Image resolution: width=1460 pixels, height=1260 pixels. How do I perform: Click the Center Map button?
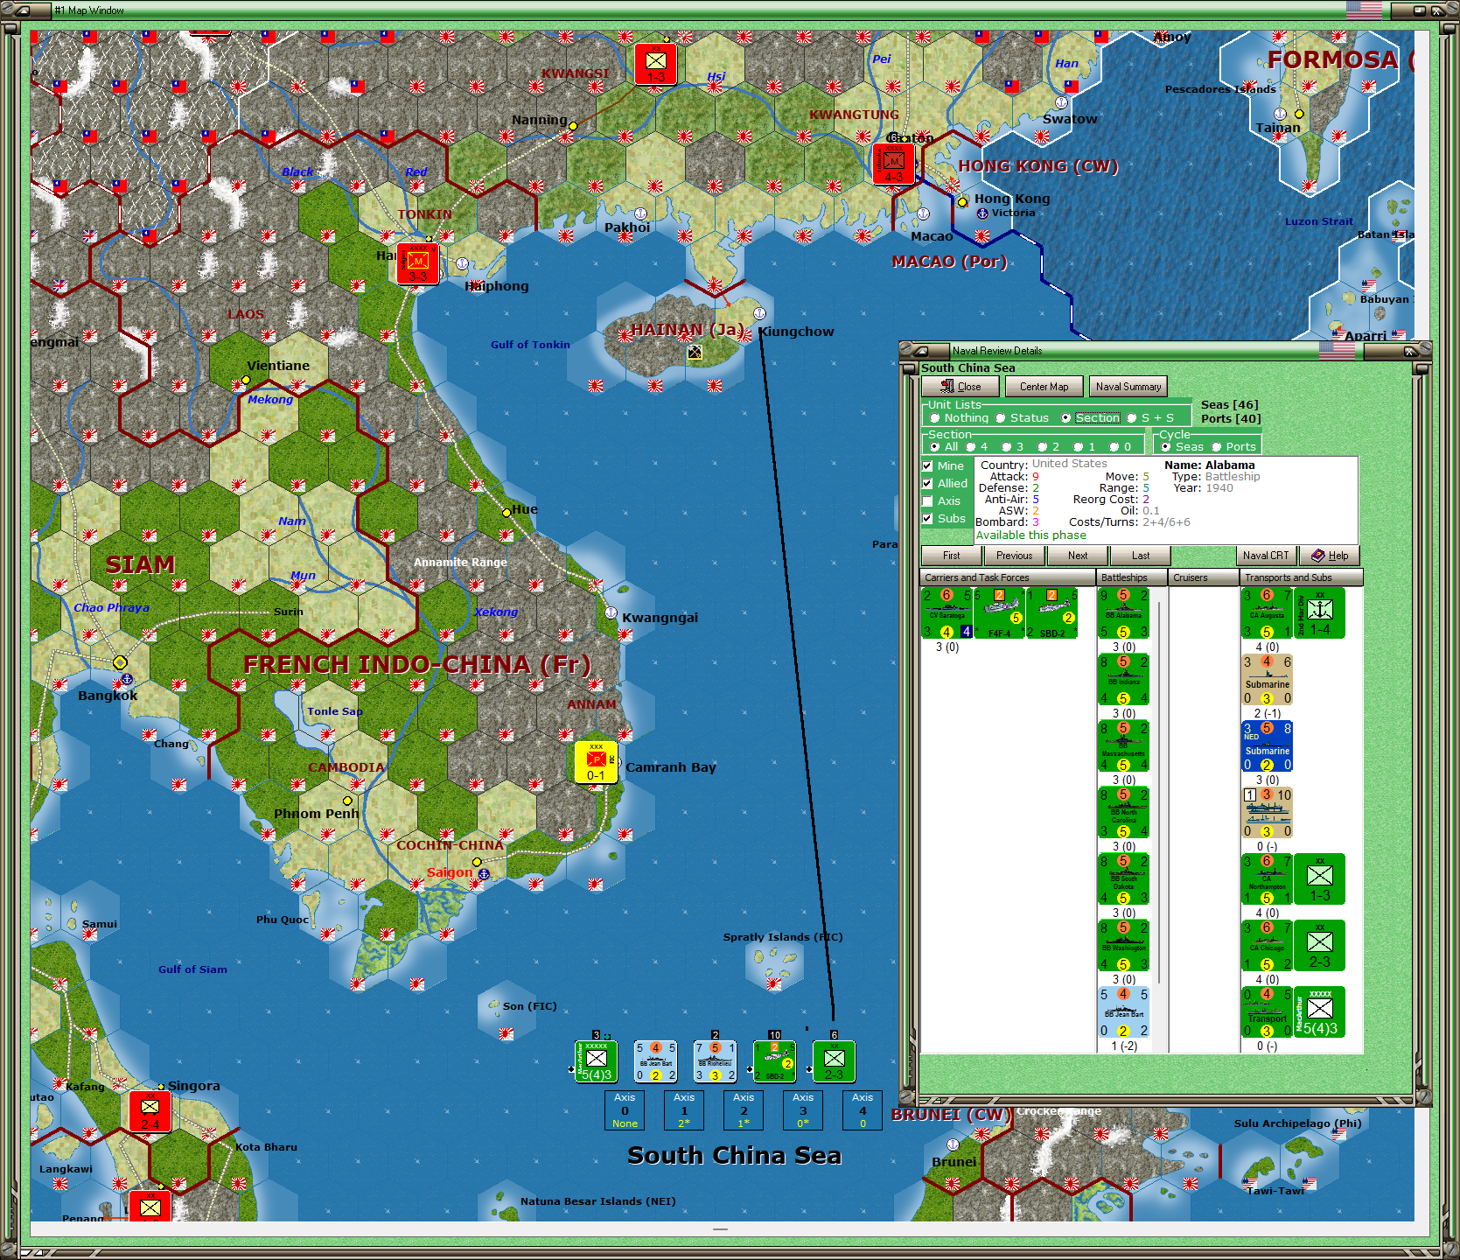tap(1044, 387)
